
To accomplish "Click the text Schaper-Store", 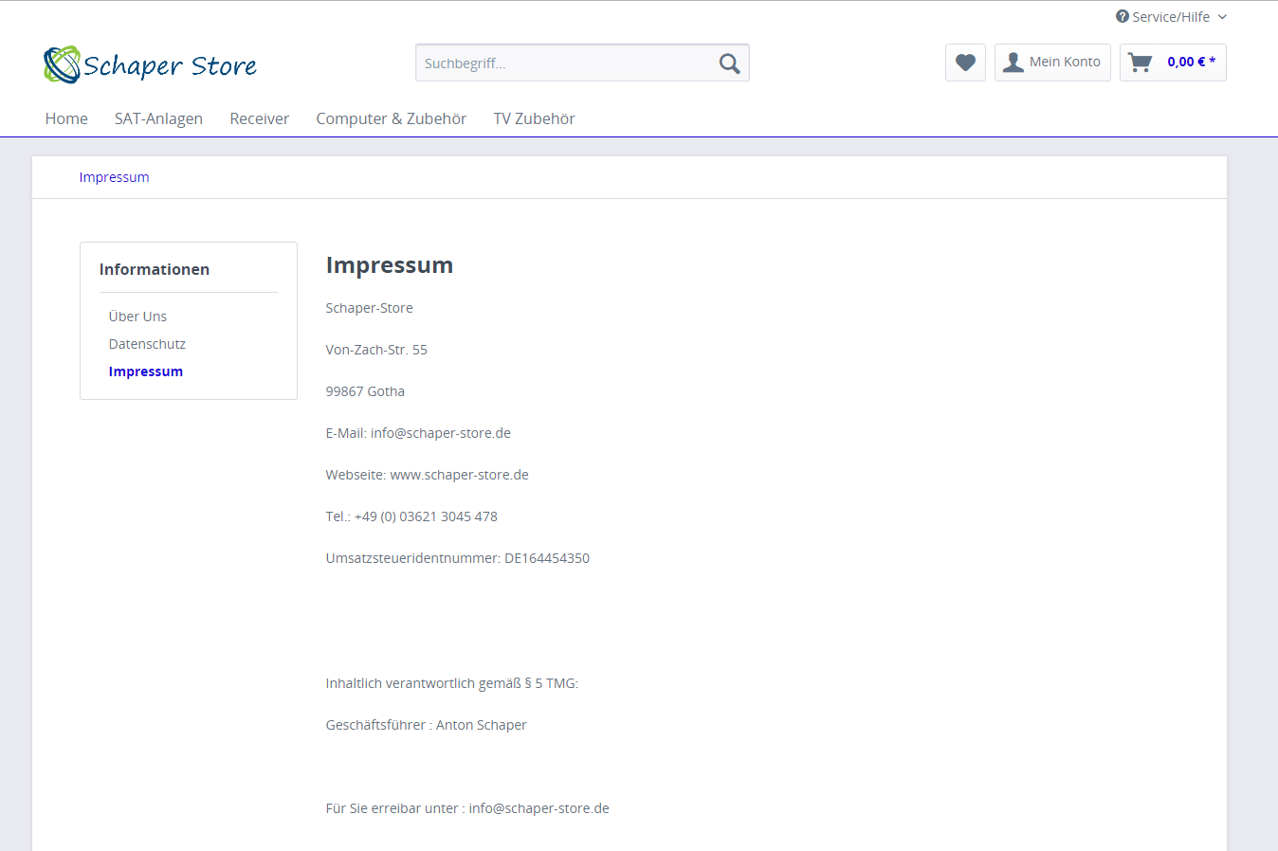I will coord(369,308).
